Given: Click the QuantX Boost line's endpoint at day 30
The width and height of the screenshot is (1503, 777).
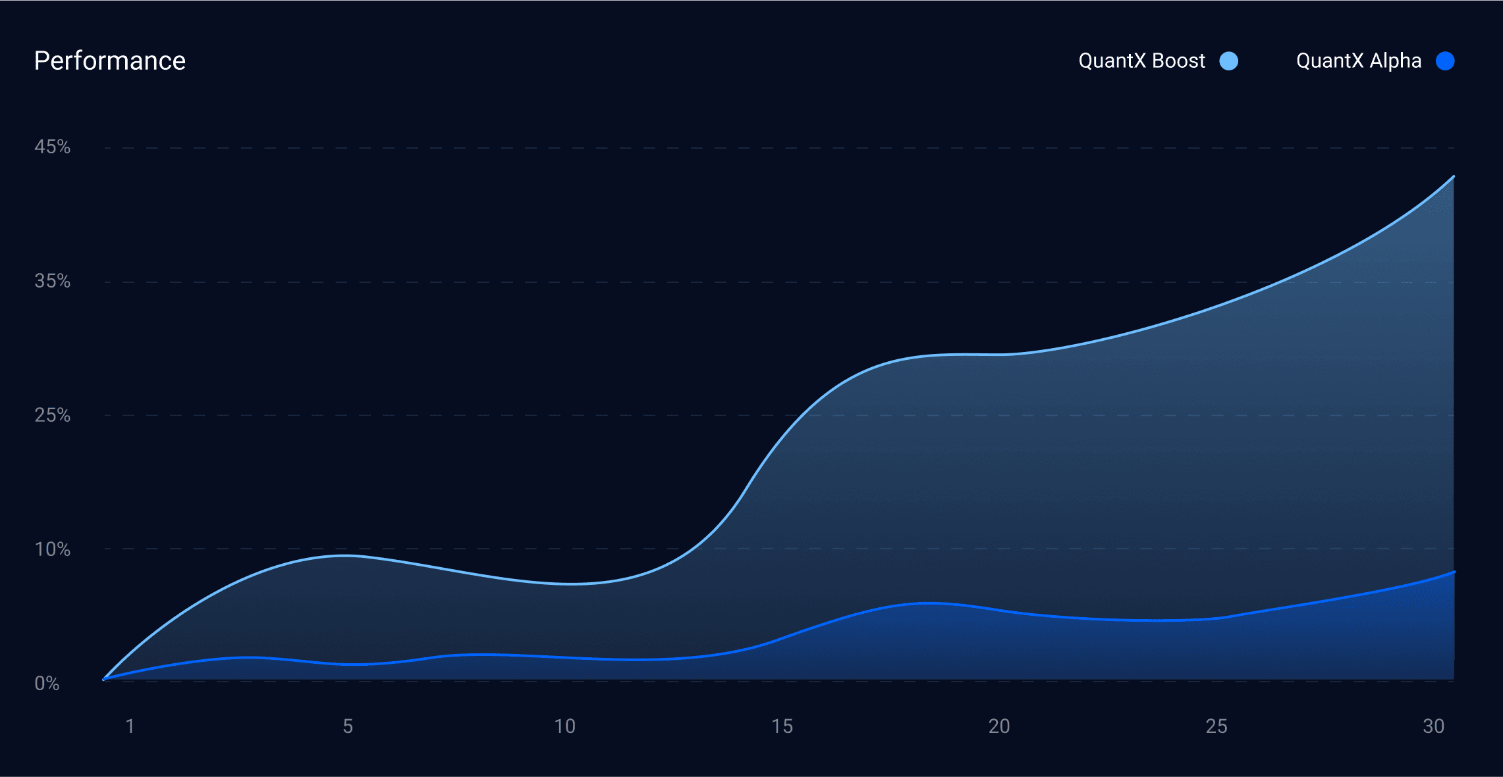Looking at the screenshot, I should coord(1453,177).
